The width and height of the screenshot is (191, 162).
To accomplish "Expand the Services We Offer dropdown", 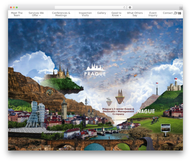I will [x=36, y=14].
